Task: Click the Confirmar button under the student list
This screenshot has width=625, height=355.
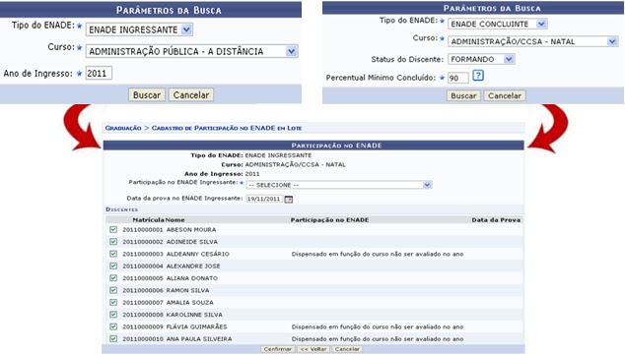Action: (x=277, y=349)
